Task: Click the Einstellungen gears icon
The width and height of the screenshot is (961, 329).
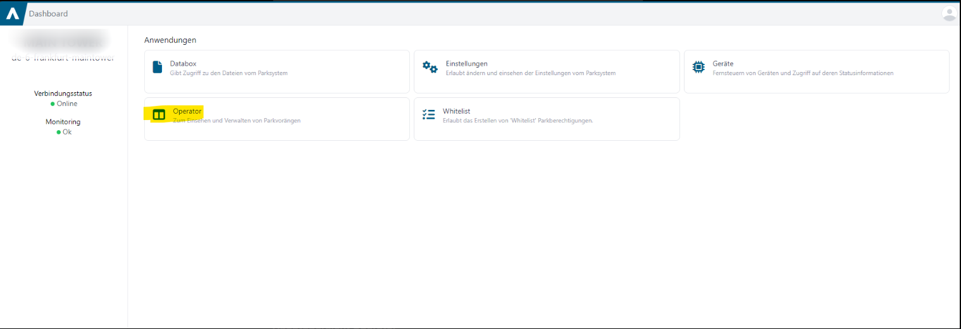Action: tap(430, 67)
